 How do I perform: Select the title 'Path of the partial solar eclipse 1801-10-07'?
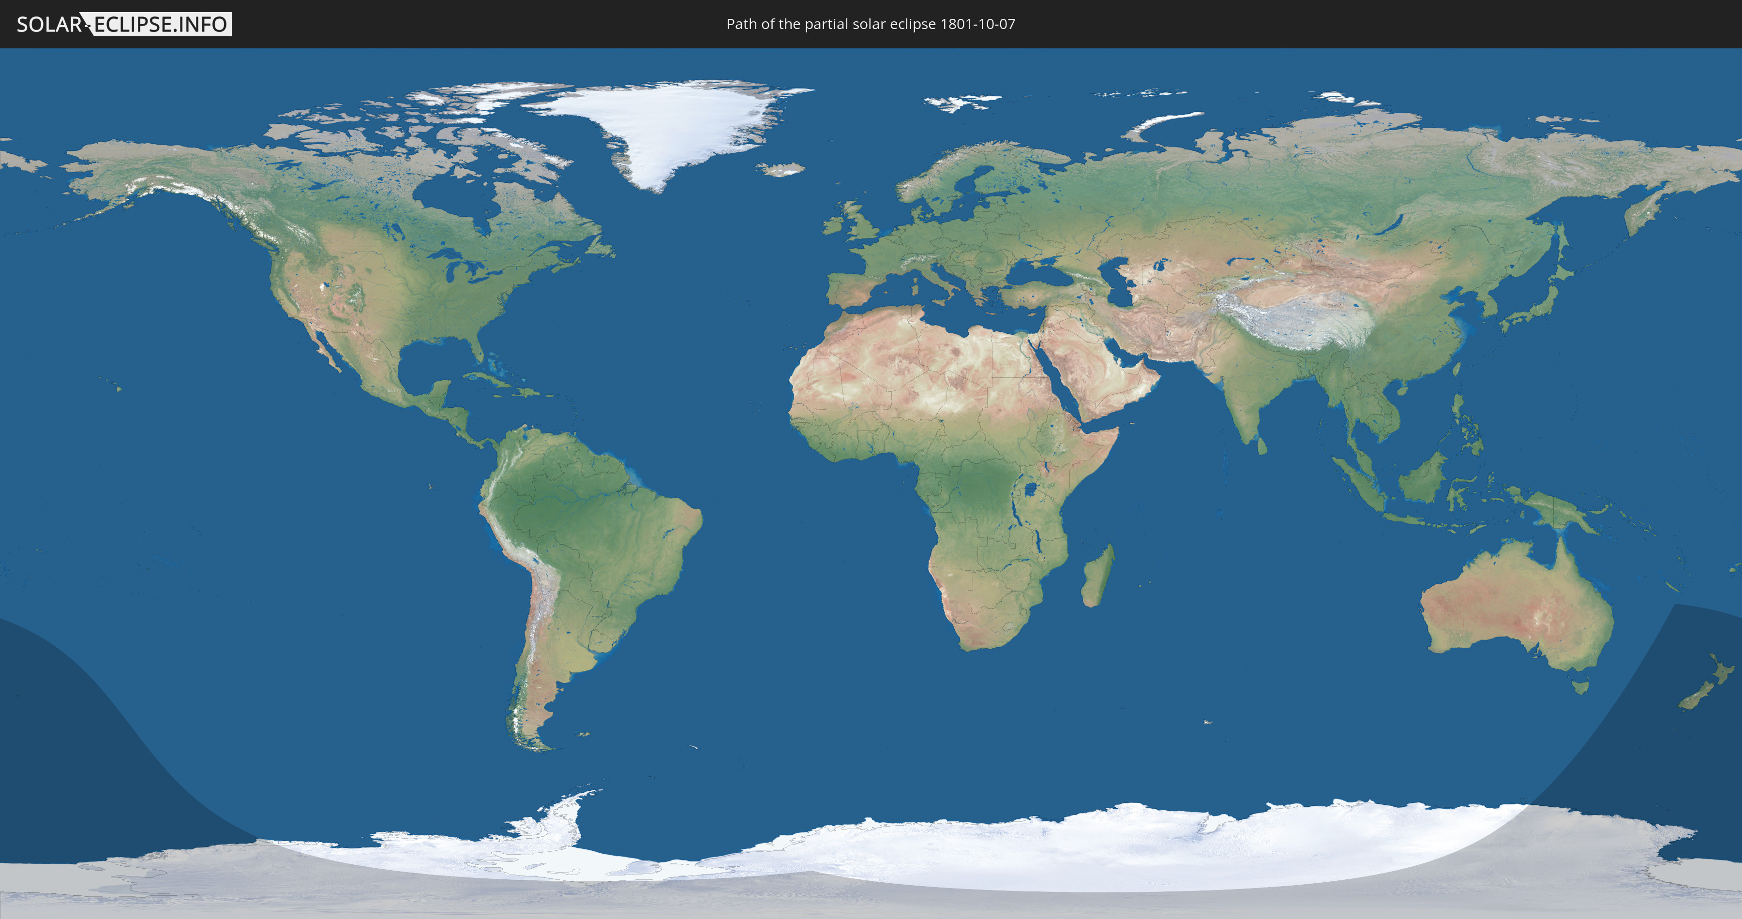[871, 24]
